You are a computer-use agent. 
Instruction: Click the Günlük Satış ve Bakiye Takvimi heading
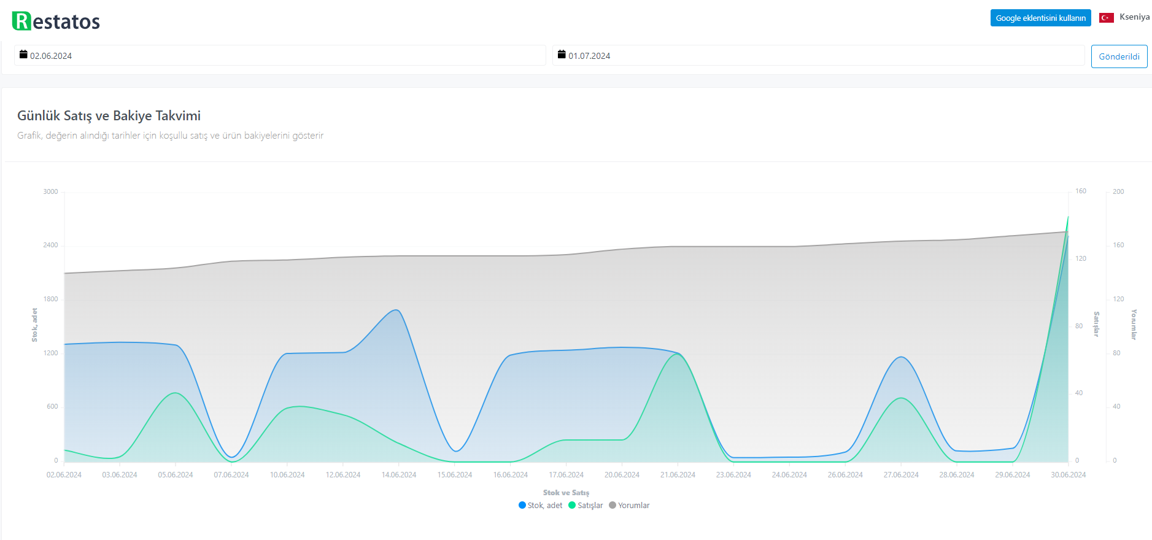tap(109, 116)
